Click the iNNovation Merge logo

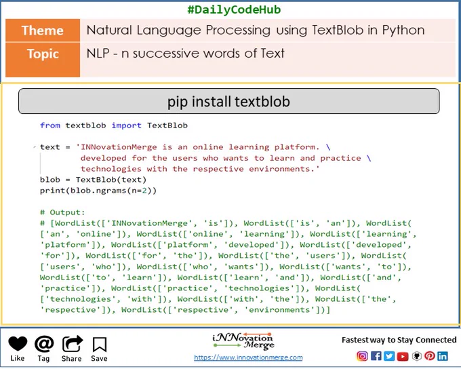point(243,341)
